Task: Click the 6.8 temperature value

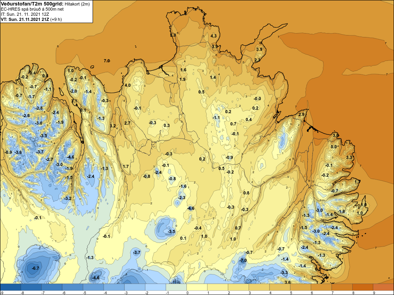Action: tap(318, 269)
